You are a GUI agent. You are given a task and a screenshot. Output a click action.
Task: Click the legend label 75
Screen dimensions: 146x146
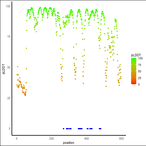pyautogui.click(x=140, y=65)
